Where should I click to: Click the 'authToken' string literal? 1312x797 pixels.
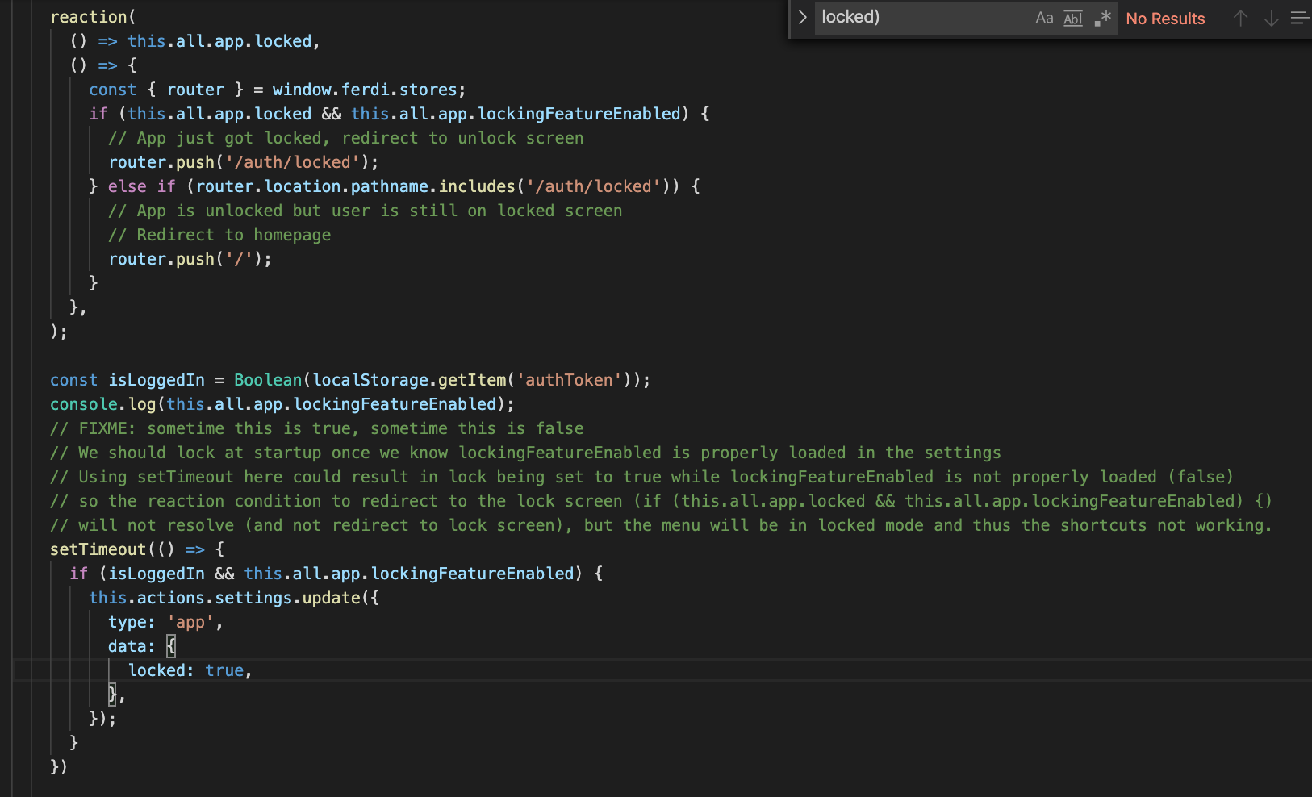click(x=569, y=380)
